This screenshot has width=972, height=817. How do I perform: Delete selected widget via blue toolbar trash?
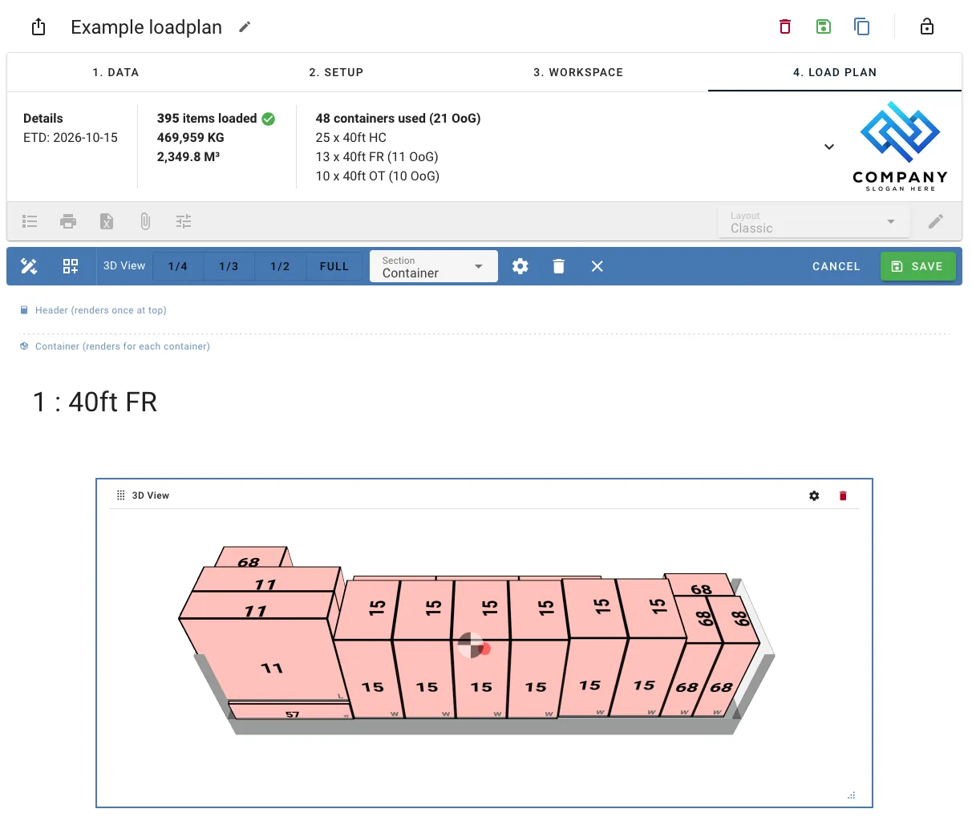click(559, 266)
